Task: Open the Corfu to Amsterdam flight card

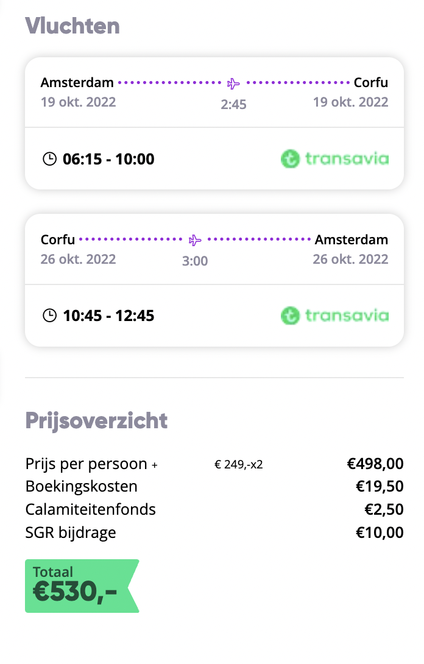Action: (214, 280)
